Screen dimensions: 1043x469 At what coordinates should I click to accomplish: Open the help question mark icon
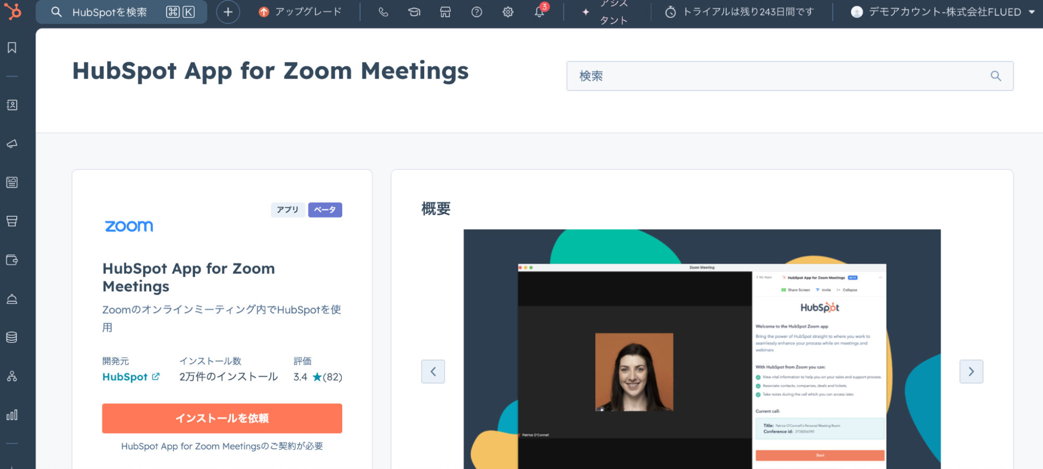(x=476, y=12)
